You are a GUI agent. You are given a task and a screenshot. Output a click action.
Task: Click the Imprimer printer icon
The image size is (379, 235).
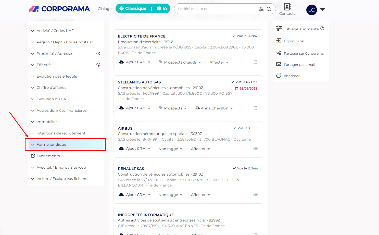(279, 76)
